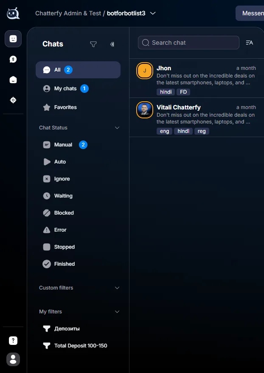Click the Chatterfy Admin & Test breadcrumb
Viewport: 264px width, 373px height.
(x=68, y=13)
